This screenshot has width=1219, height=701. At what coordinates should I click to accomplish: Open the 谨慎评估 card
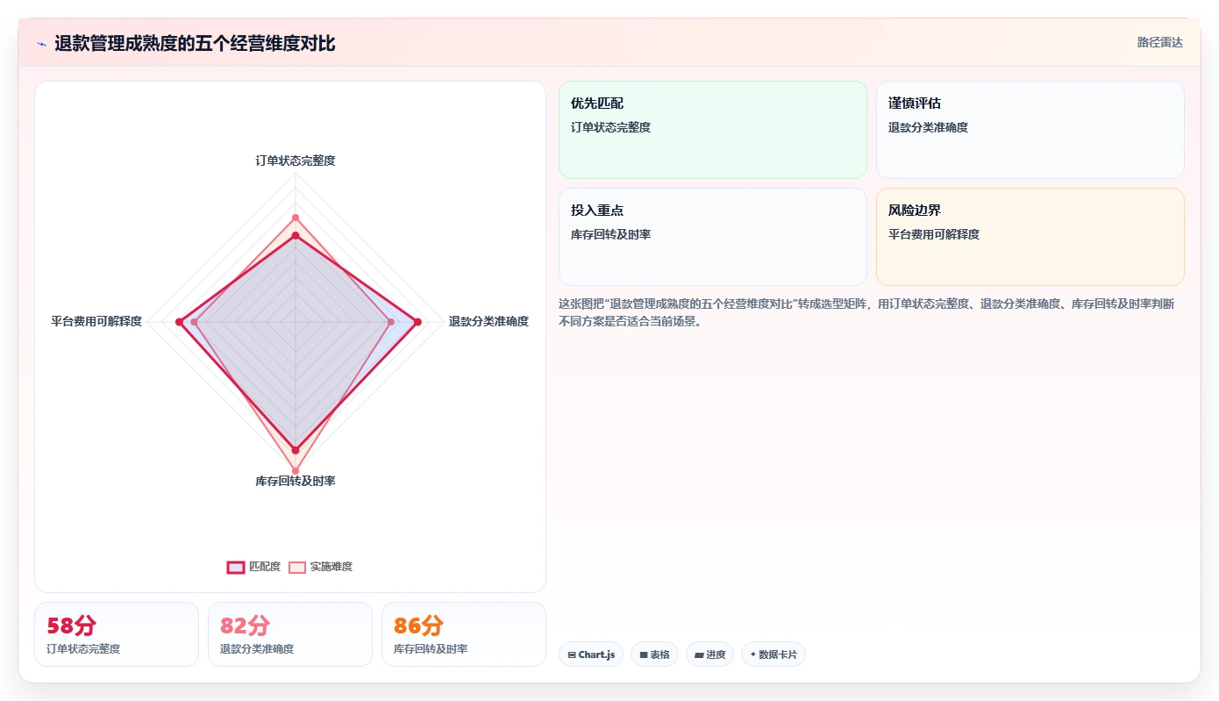click(1030, 130)
